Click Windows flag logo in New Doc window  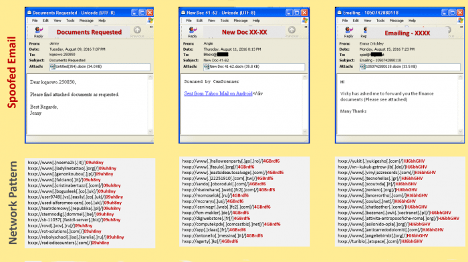click(305, 21)
